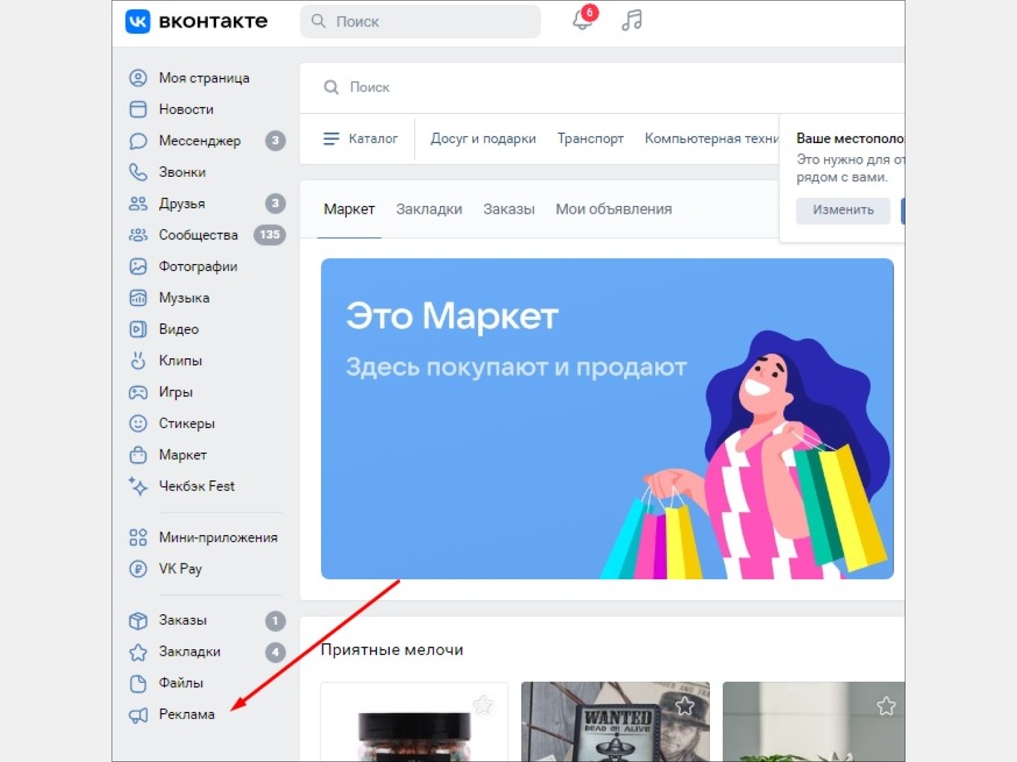Click the Ads megaphone icon
The height and width of the screenshot is (762, 1017).
click(138, 714)
